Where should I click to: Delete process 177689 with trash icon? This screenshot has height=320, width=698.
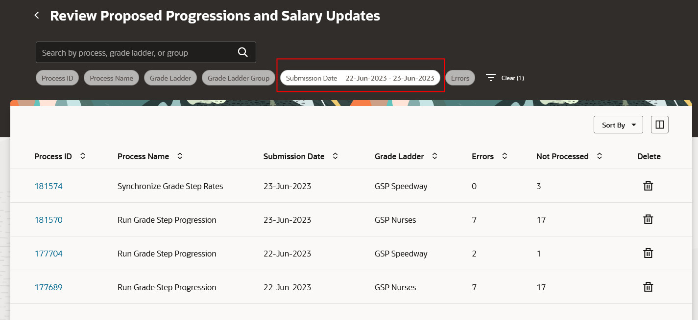648,287
